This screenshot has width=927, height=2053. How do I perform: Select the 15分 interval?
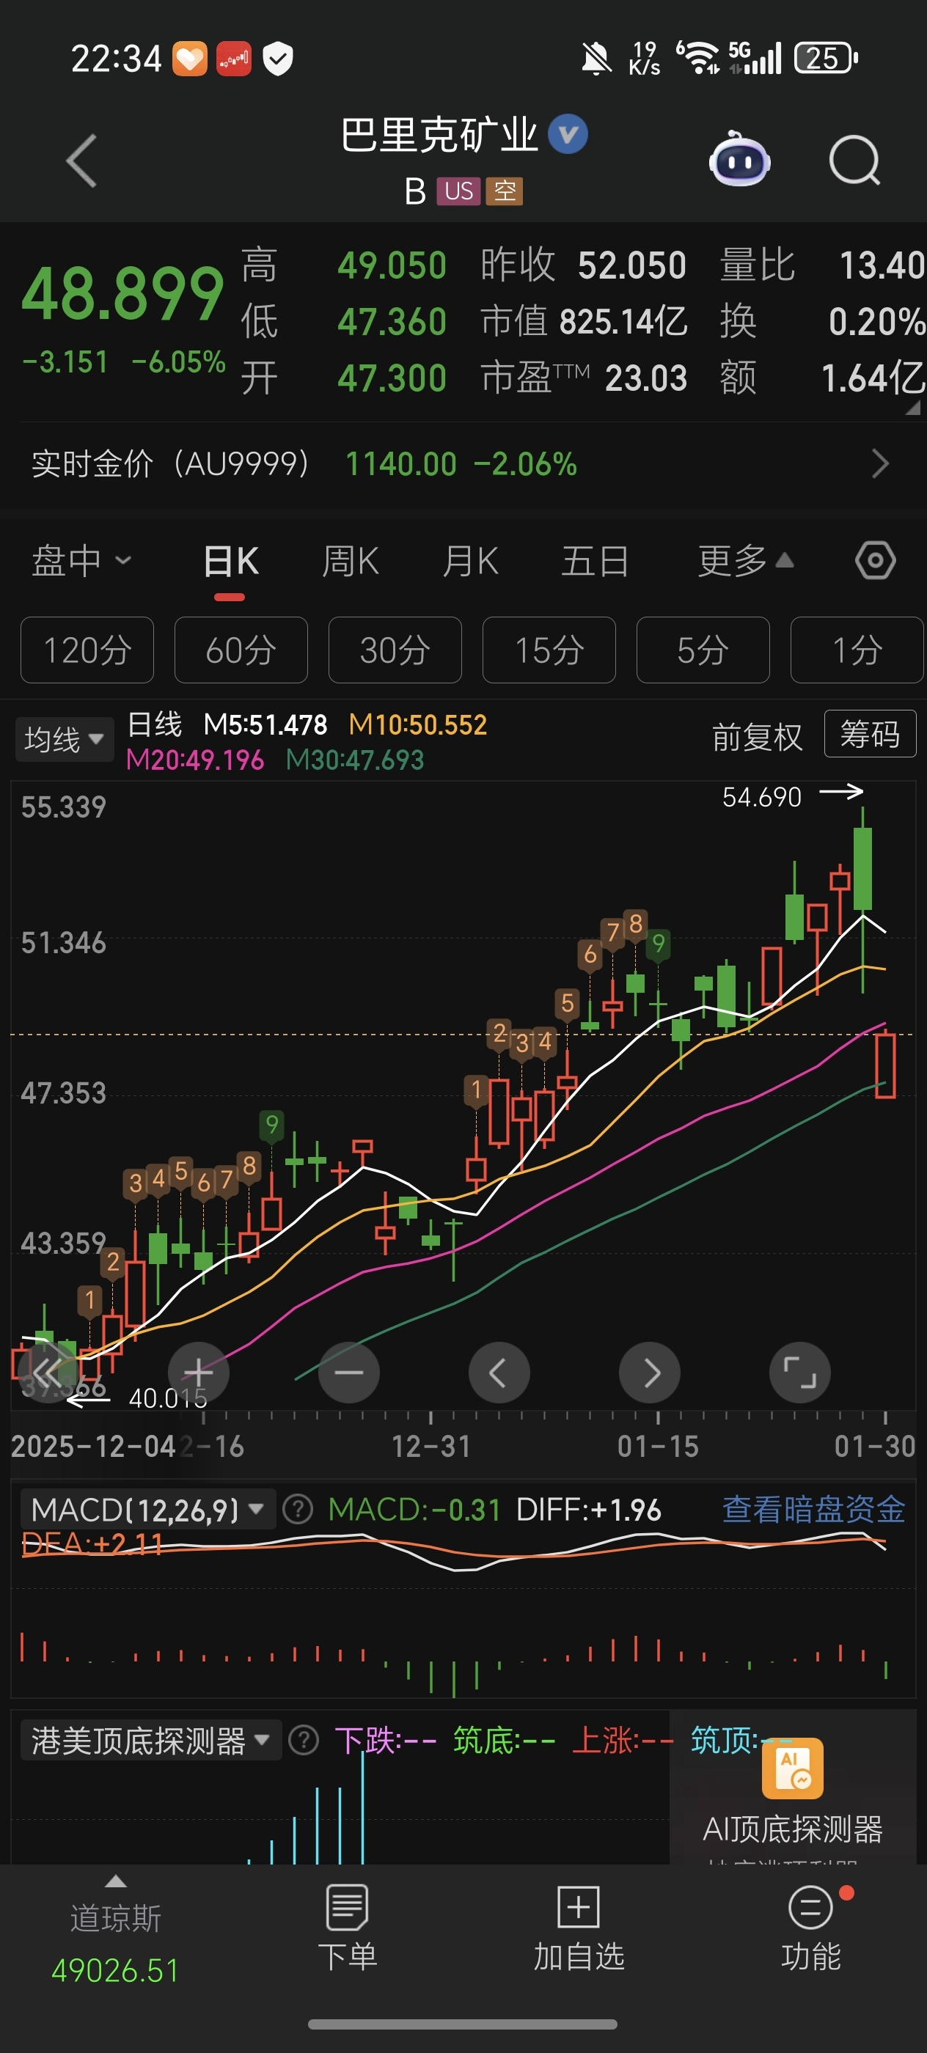click(549, 650)
